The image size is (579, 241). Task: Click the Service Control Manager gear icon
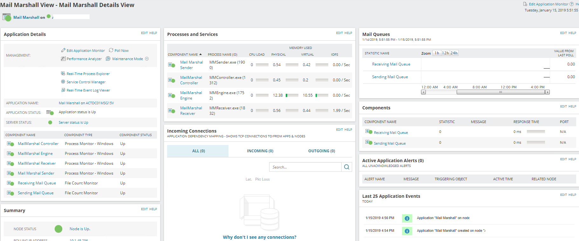coord(63,82)
